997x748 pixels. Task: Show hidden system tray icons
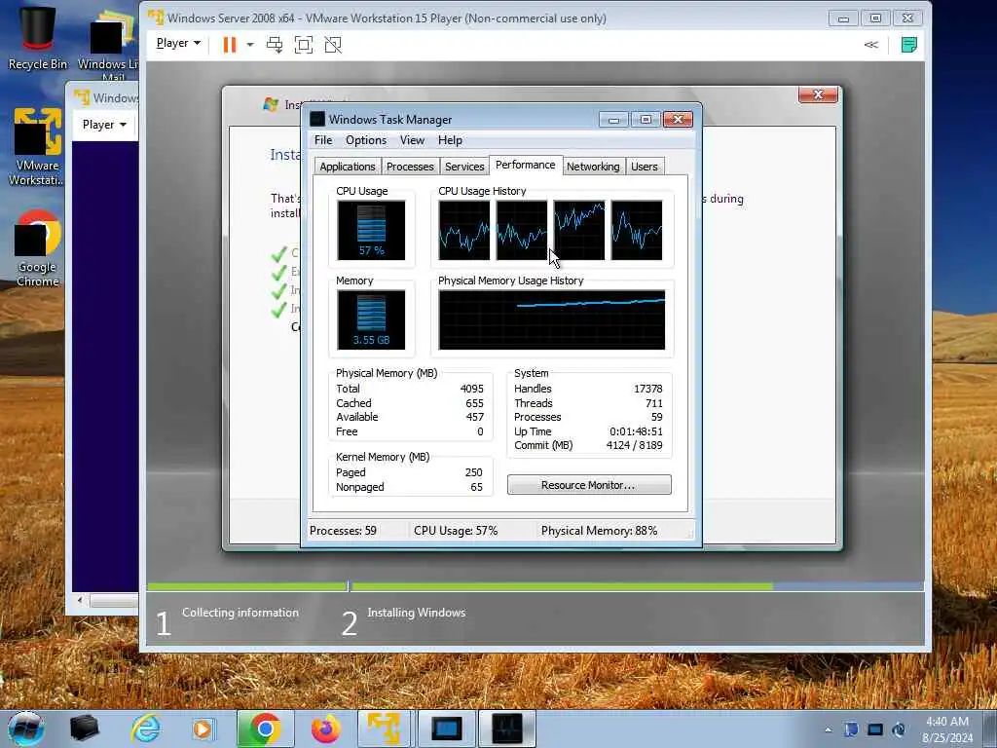(x=828, y=729)
